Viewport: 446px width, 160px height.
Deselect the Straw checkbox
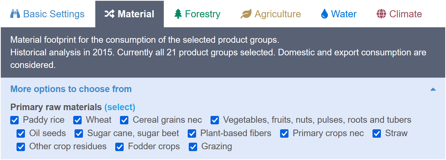pos(377,134)
